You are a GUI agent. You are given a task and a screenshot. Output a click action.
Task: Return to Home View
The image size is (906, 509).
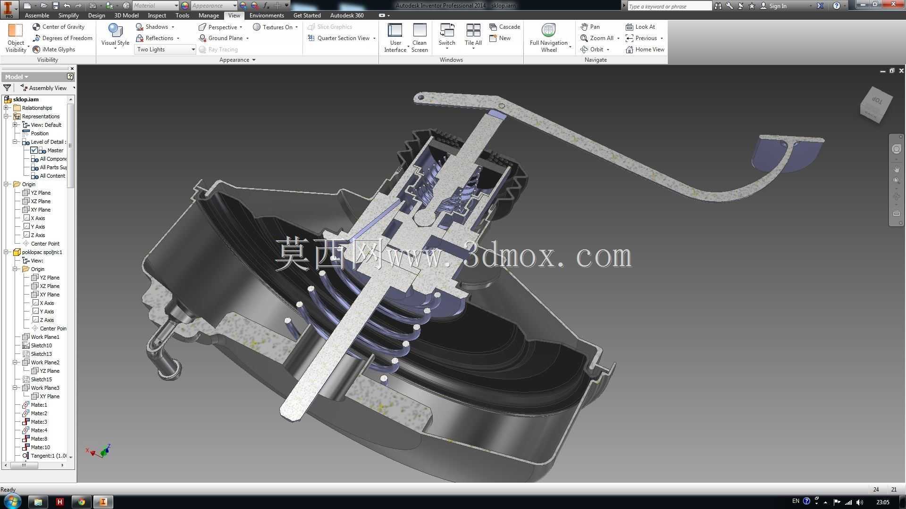pos(645,49)
